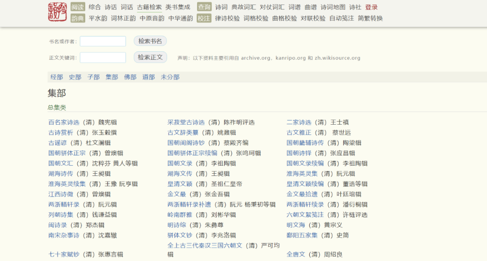Viewport: 487px width, 261px height.
Task: Open the book 国朝闺阁诗钞
Action: (186, 143)
